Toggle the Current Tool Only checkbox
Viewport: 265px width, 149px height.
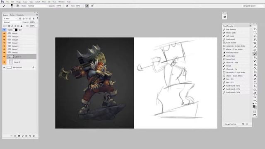(x=224, y=124)
